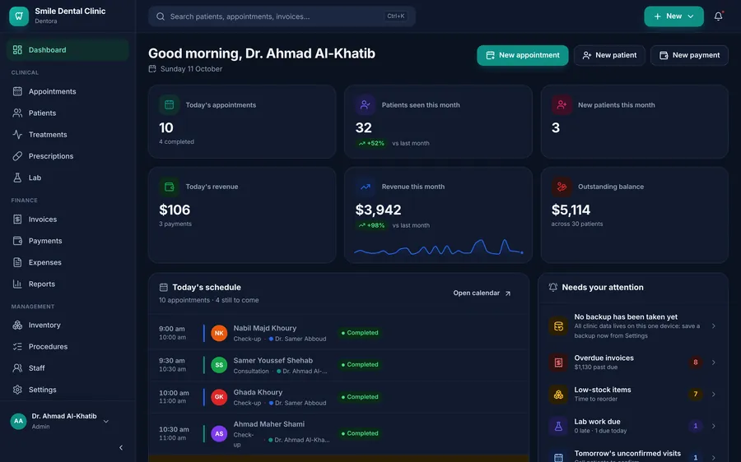Expand Tomorrow's unconfirmed visits chevron
The image size is (741, 462).
pos(714,458)
